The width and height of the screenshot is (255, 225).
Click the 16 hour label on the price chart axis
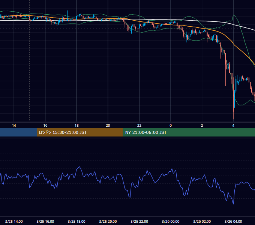click(x=45, y=126)
